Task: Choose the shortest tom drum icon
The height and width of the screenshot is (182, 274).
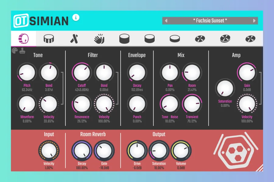Action: (174, 39)
